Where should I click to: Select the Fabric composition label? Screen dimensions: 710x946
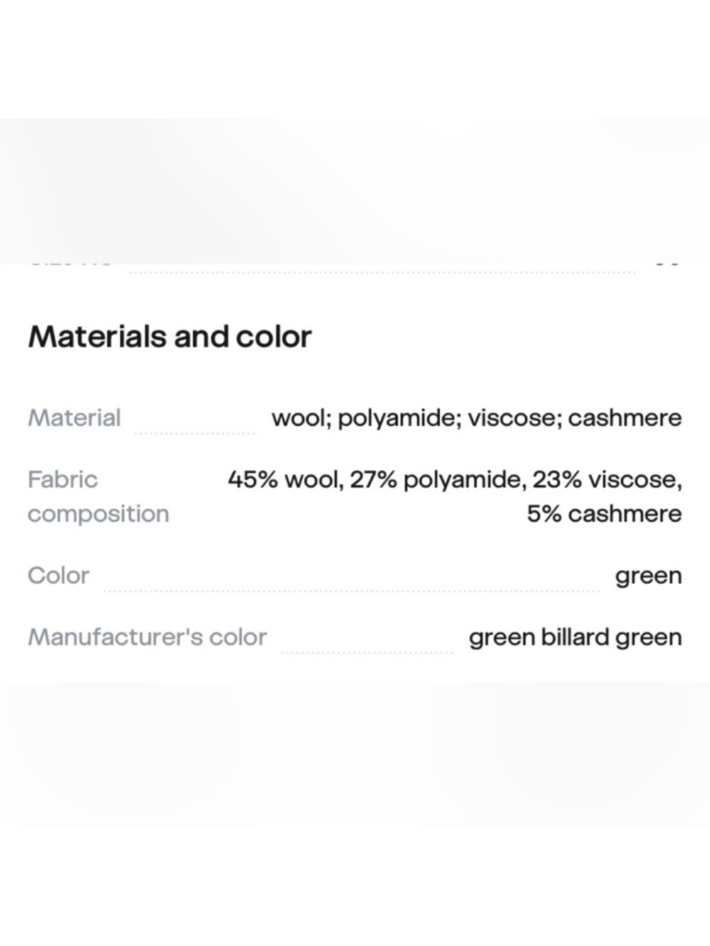pos(98,497)
